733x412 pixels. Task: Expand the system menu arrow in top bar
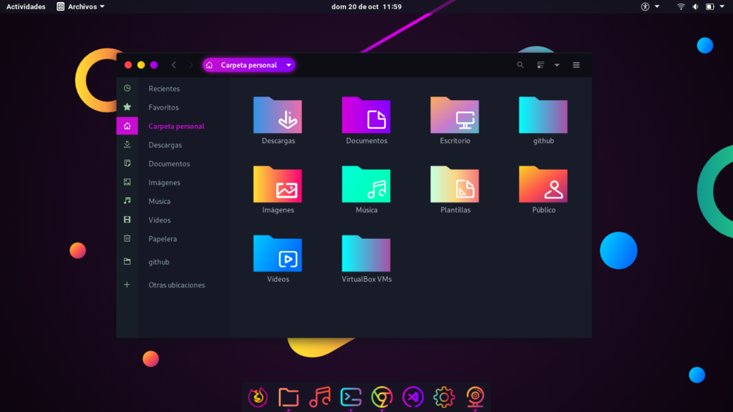click(722, 6)
